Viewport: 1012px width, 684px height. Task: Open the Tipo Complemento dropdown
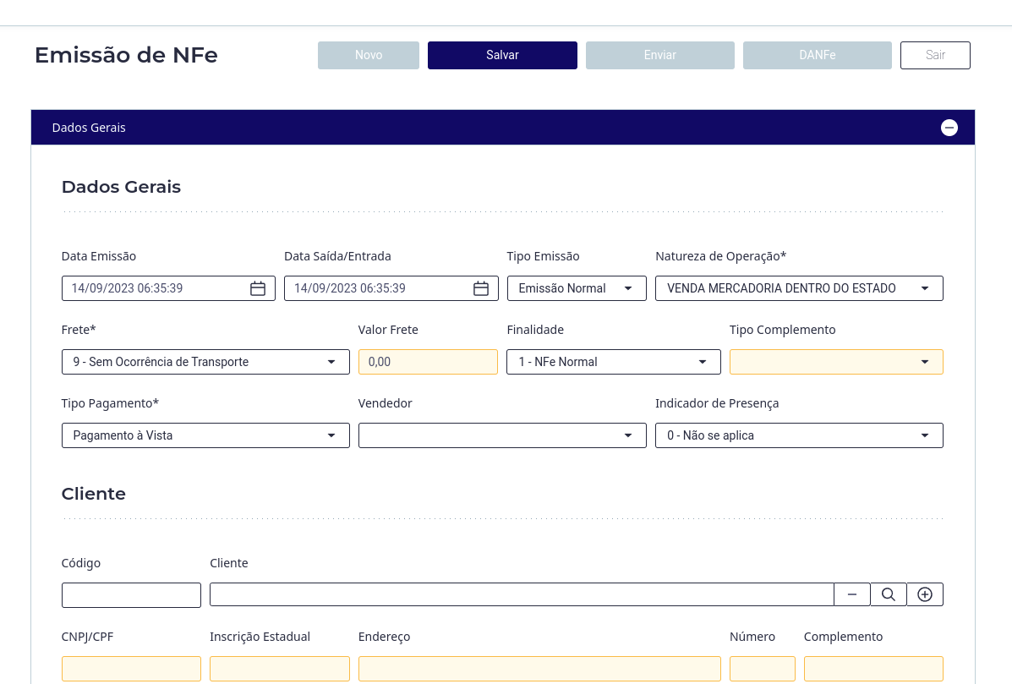click(x=836, y=362)
